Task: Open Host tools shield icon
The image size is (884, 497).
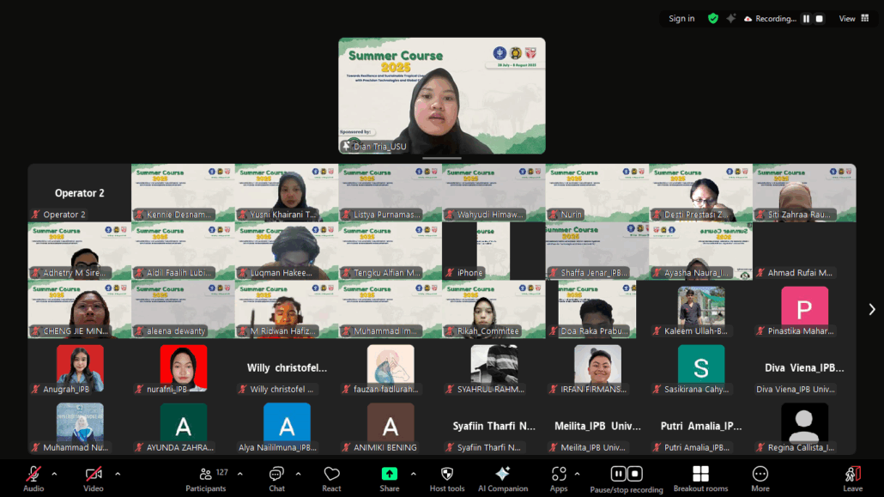Action: [447, 475]
